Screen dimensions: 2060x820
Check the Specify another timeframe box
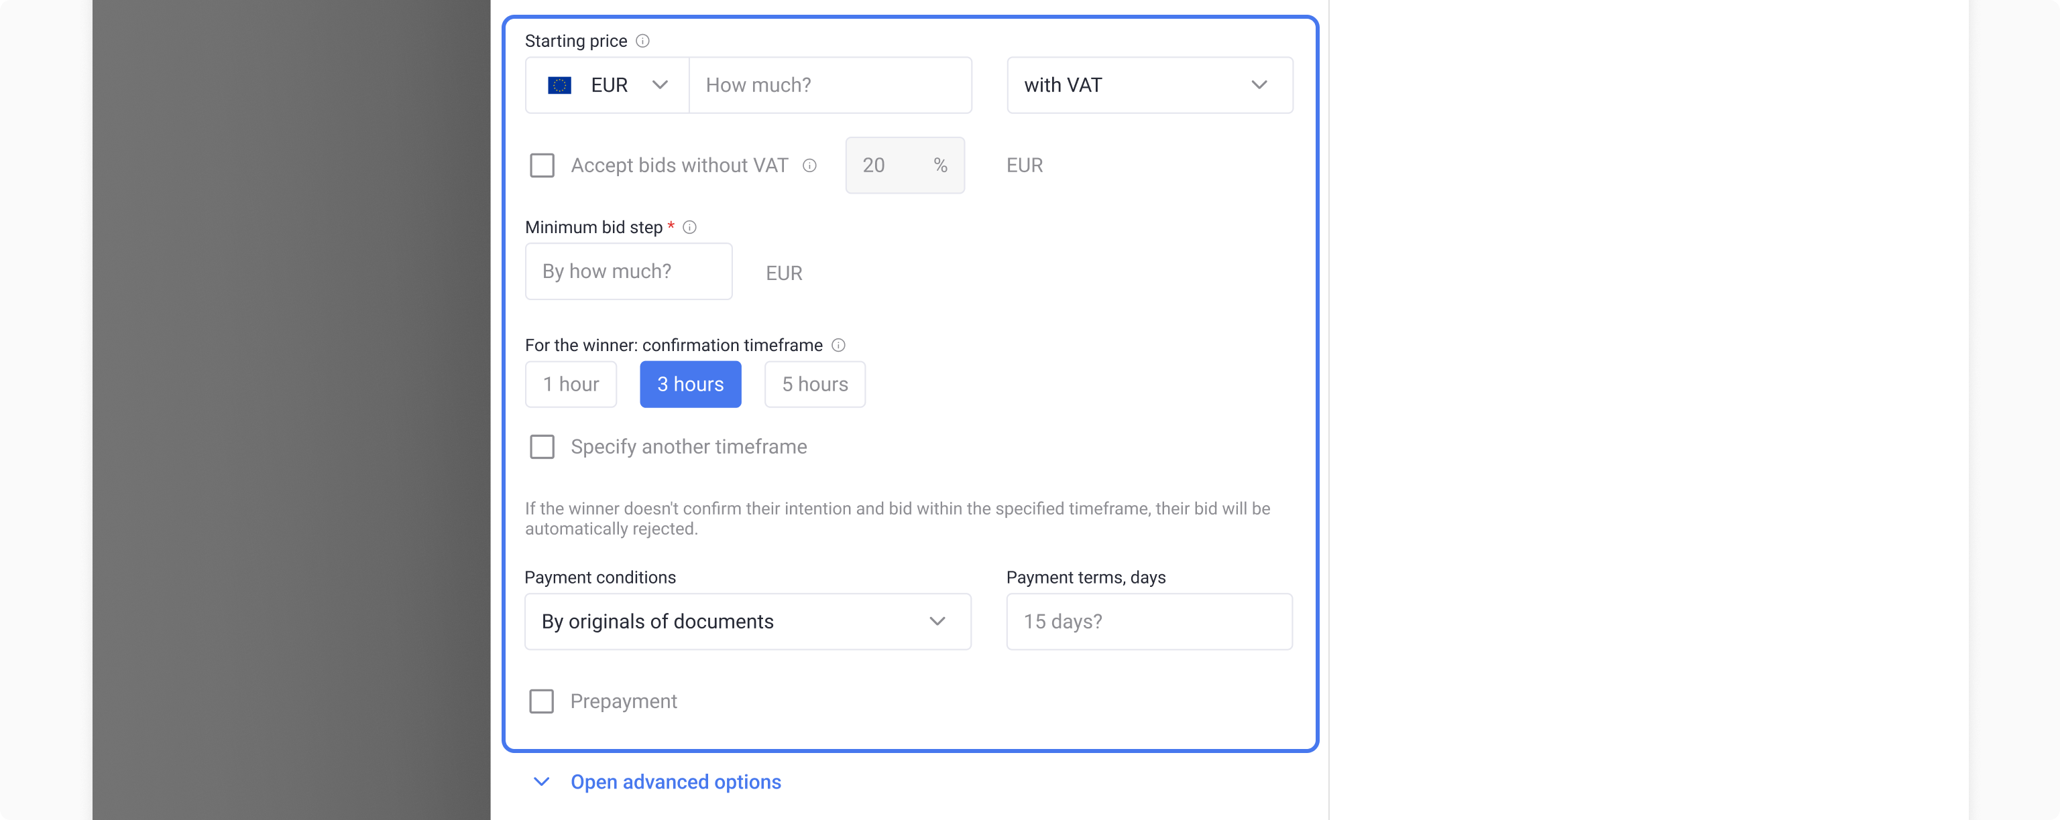[542, 447]
